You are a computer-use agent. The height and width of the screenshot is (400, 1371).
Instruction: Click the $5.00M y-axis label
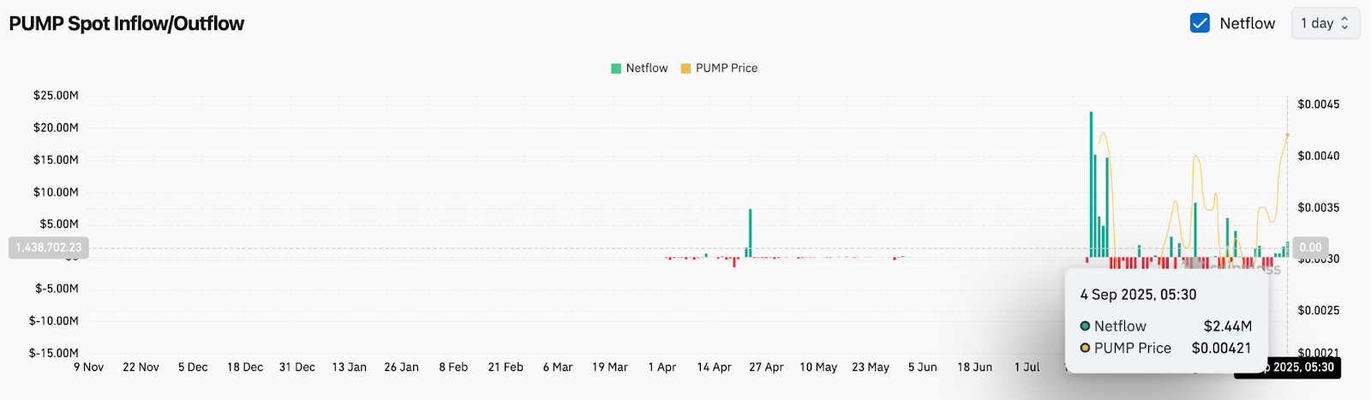point(59,224)
